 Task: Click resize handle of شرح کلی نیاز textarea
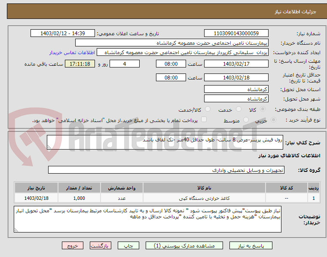pos(49,147)
